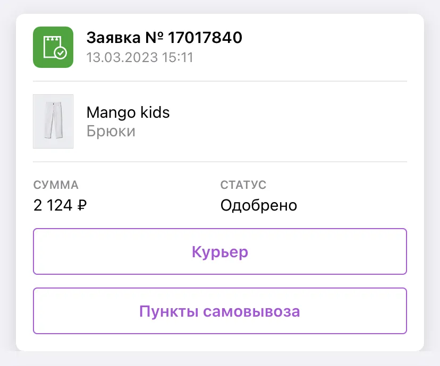Click the order number digits 17017840

(x=205, y=38)
